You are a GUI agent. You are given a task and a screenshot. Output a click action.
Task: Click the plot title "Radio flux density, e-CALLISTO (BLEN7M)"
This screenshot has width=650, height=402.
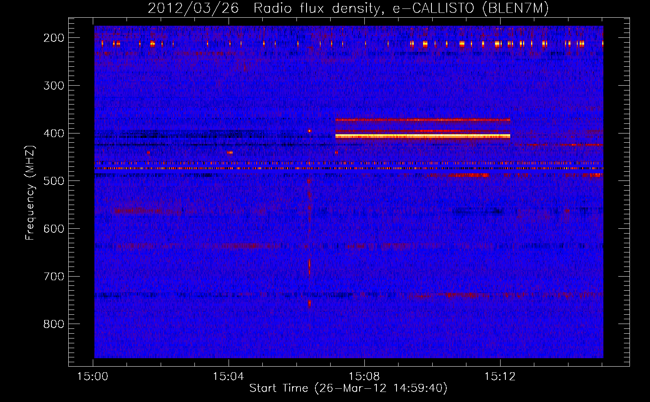click(x=401, y=8)
